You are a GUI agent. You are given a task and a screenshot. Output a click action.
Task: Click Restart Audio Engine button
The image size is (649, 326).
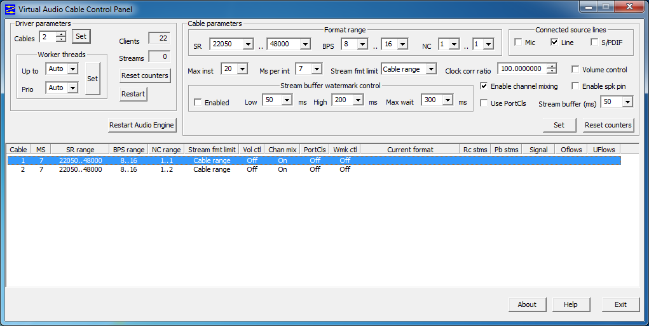[x=142, y=125]
